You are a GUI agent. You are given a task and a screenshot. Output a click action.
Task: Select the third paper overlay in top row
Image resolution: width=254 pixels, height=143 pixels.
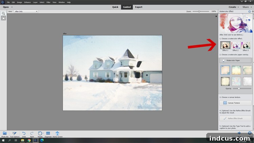[x=247, y=70]
